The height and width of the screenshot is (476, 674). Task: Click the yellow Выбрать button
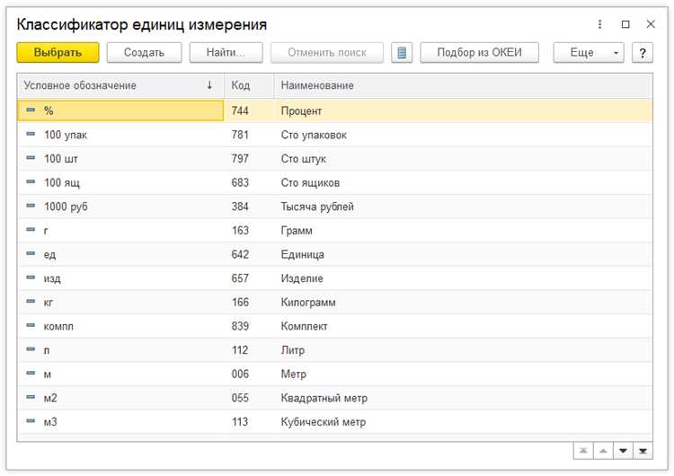58,52
